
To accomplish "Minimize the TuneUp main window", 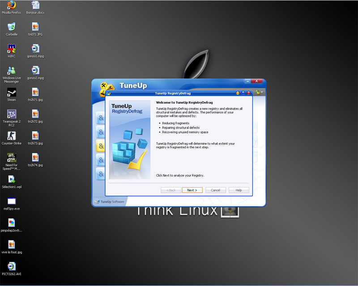I will click(247, 81).
